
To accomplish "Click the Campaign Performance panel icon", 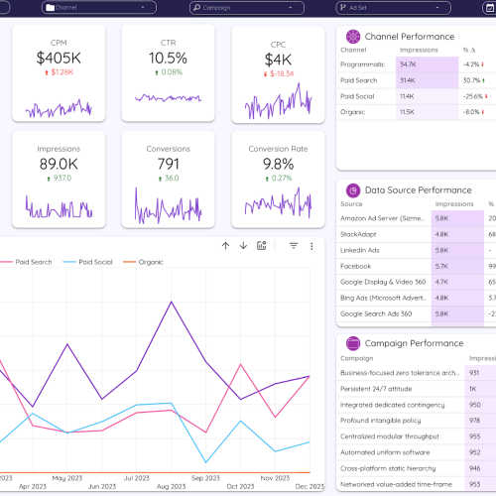I will [x=353, y=343].
